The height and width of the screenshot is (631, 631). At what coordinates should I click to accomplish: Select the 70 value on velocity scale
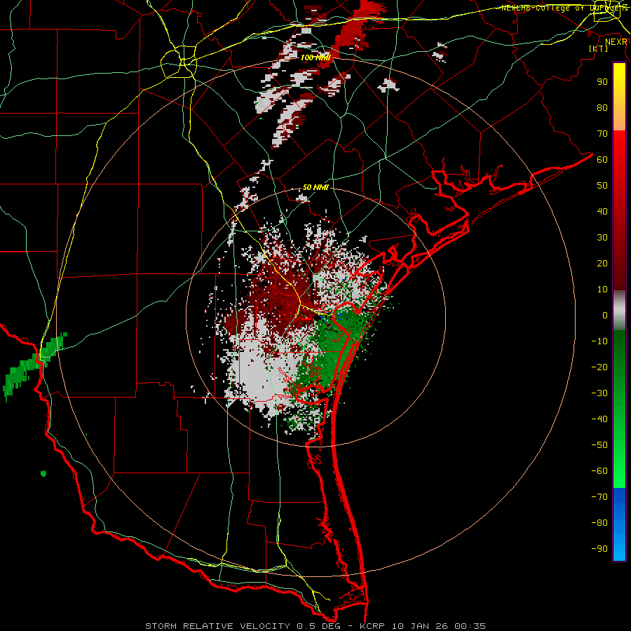pyautogui.click(x=602, y=134)
